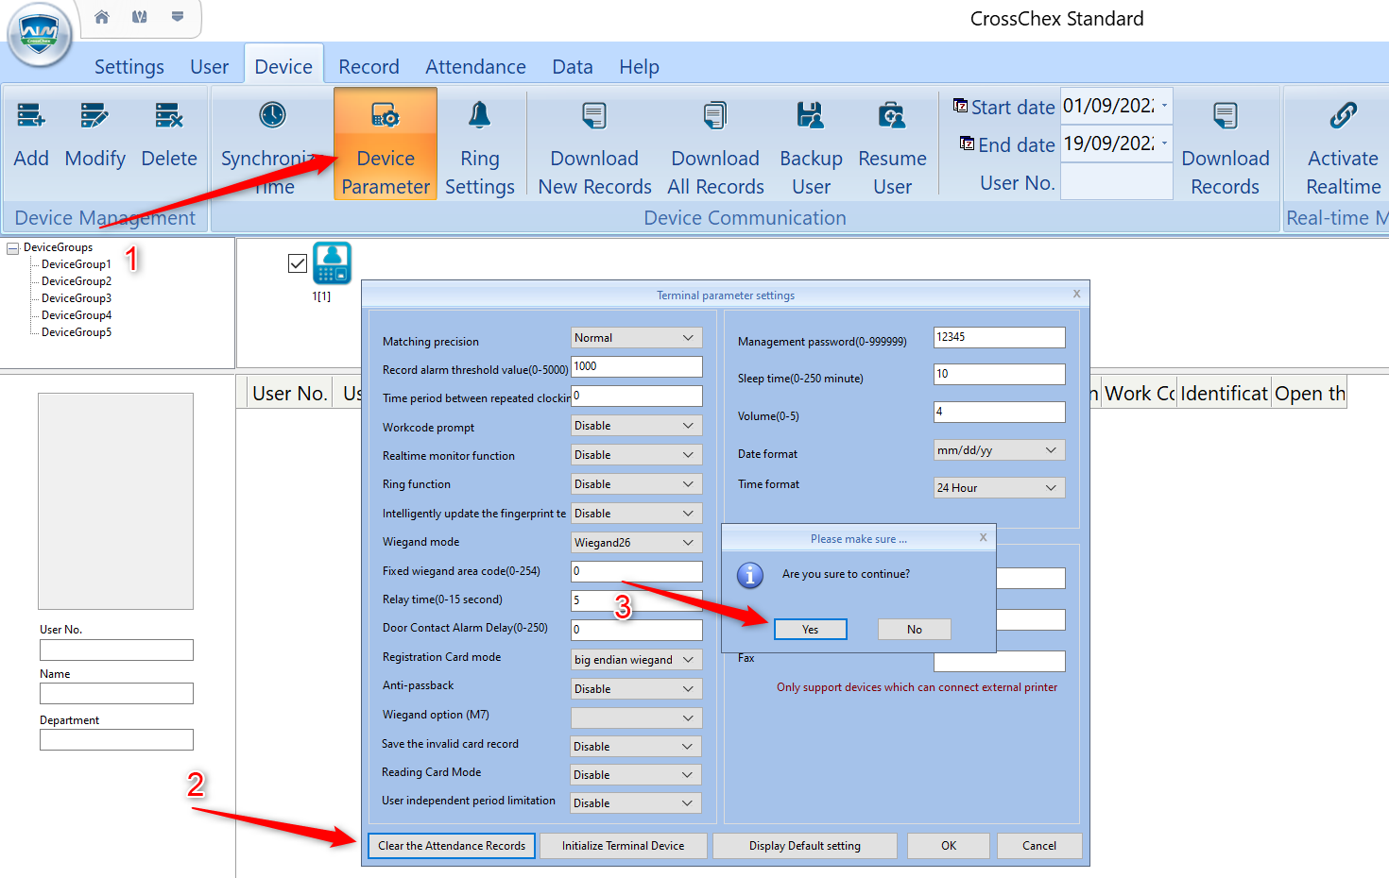The width and height of the screenshot is (1389, 878).
Task: Click Clear the Attendance Records button
Action: (452, 846)
